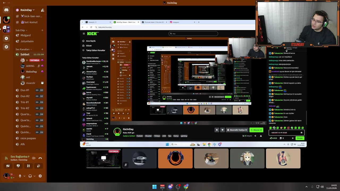
Task: Toggle headphone deafen in Discord
Action: 30,176
